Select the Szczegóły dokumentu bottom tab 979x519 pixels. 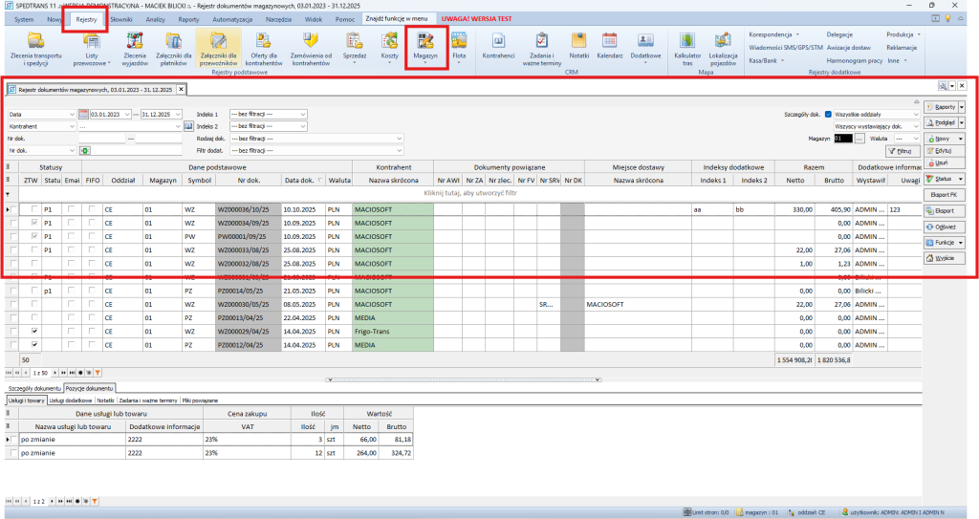tap(33, 389)
